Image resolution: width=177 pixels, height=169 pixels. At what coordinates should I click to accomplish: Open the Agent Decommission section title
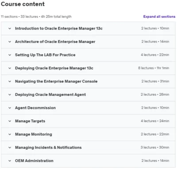point(35,108)
